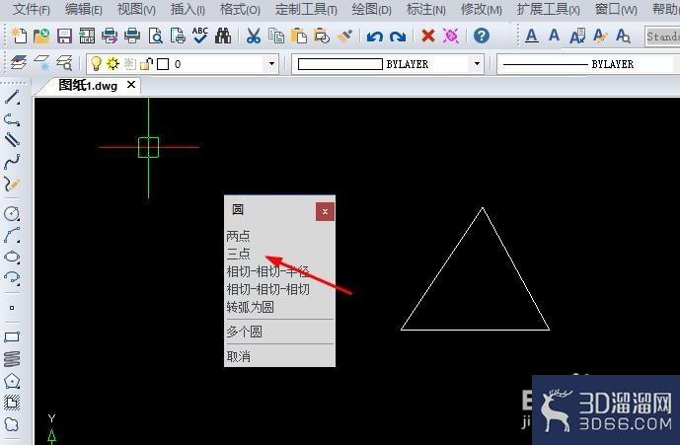Toggle layer on/off light bulb
Image resolution: width=680 pixels, height=445 pixels.
coord(96,64)
